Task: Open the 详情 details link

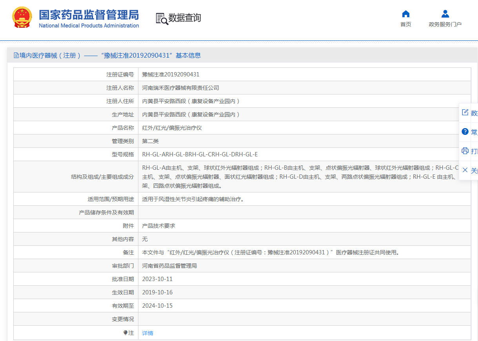Action: pyautogui.click(x=147, y=333)
